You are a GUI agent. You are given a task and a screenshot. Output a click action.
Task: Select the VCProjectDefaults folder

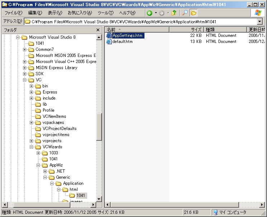tap(60, 129)
